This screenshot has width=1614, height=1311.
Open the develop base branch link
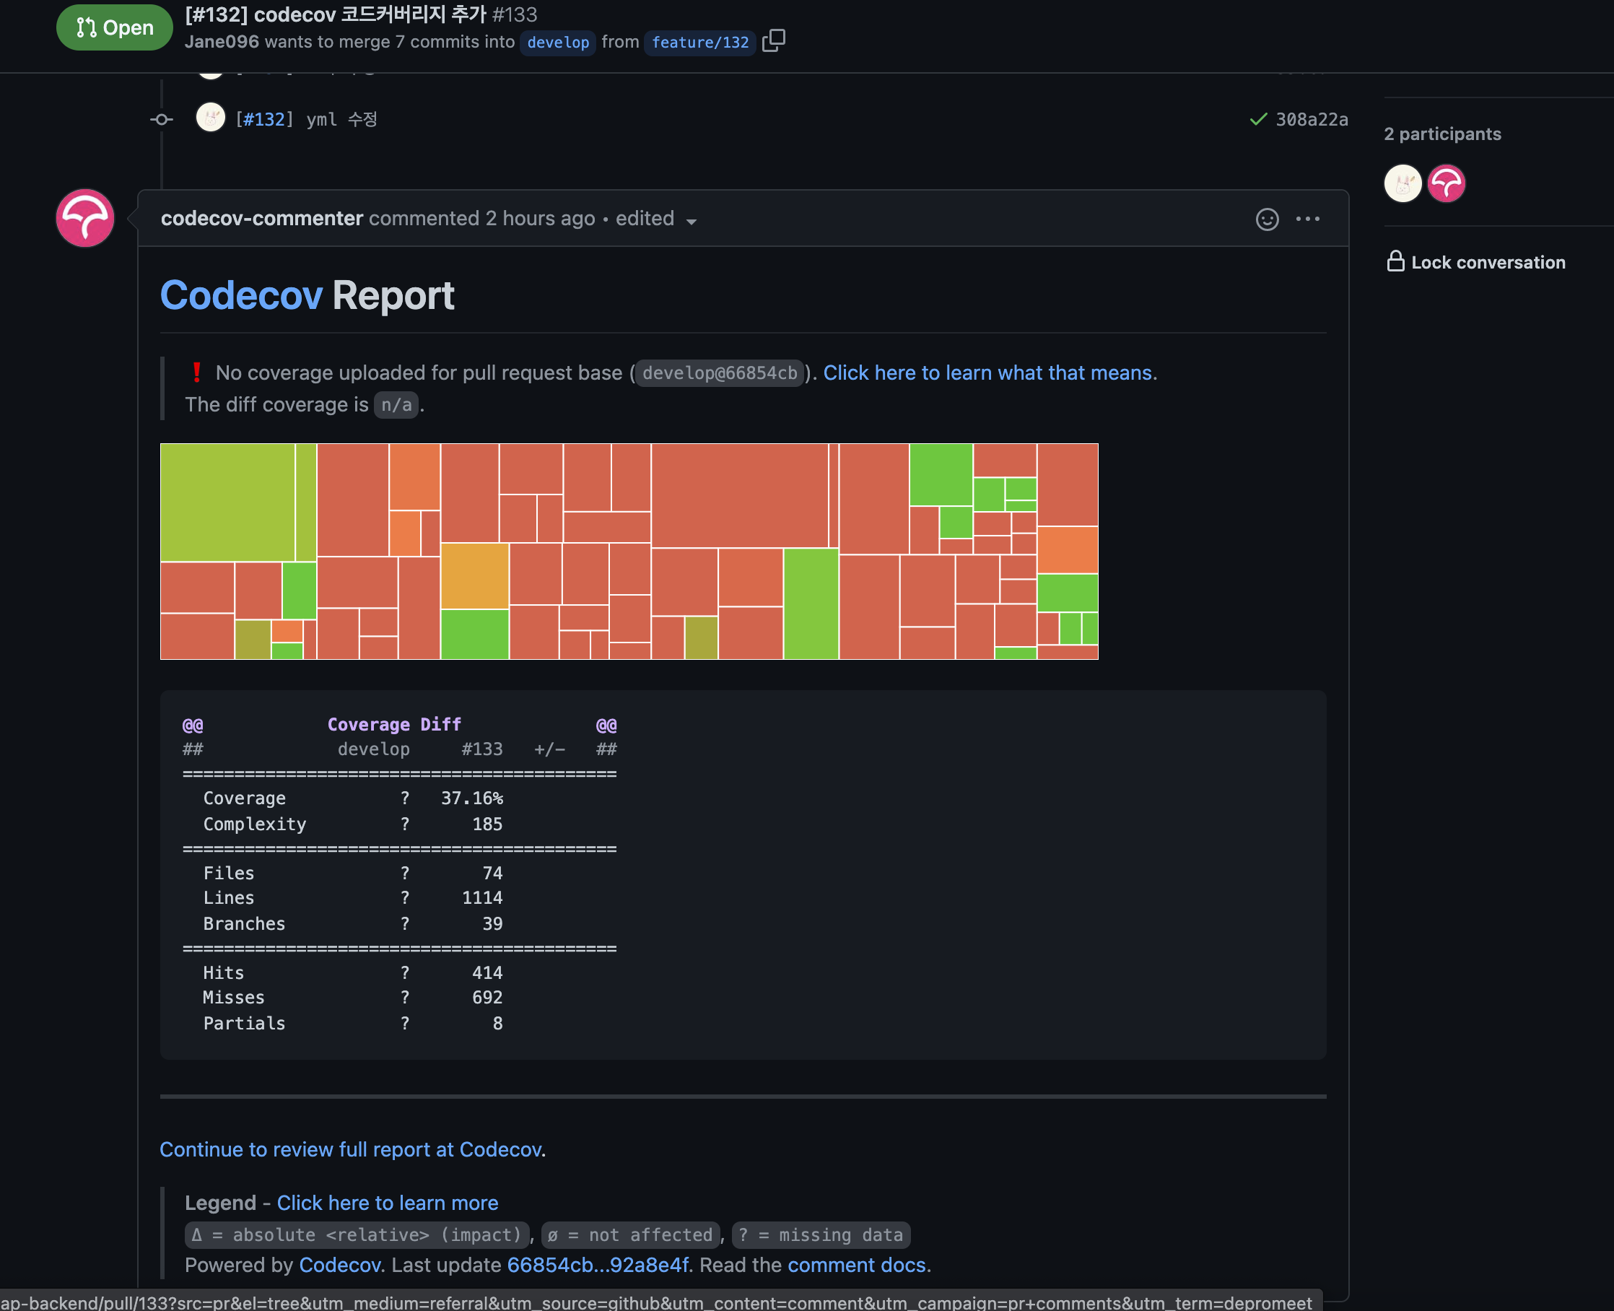click(558, 43)
